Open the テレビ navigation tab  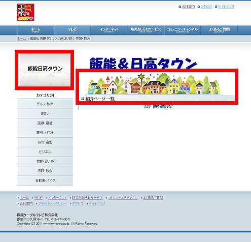[73, 30]
